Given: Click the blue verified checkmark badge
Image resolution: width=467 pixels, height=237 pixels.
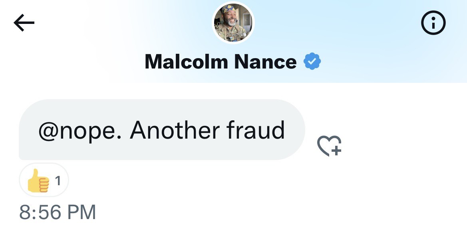Looking at the screenshot, I should click(312, 62).
